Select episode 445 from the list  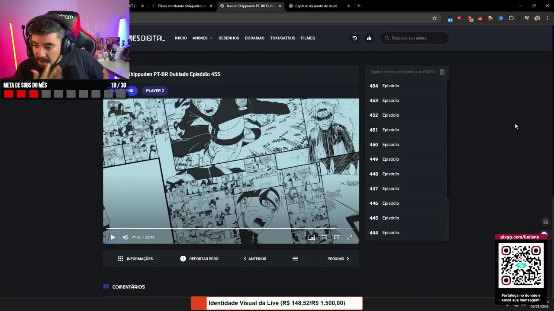tap(406, 218)
